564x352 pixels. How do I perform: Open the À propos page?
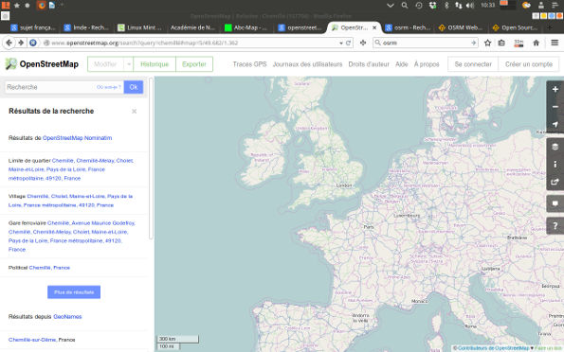[427, 64]
